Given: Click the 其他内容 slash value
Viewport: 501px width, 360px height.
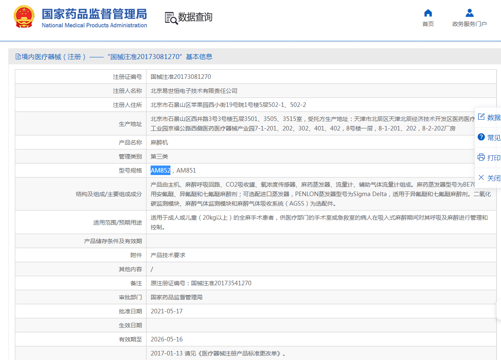Looking at the screenshot, I should (152, 269).
